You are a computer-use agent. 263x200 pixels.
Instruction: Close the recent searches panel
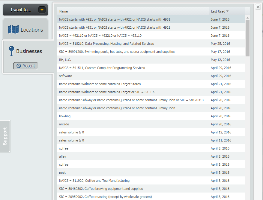coord(258,7)
